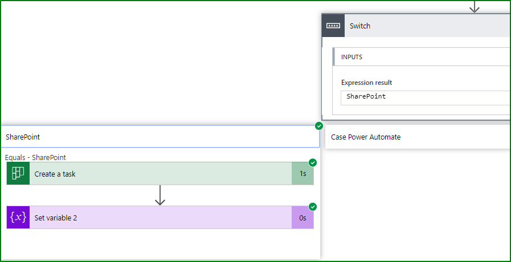This screenshot has height=262, width=511.
Task: Click the Planner icon on Create a task
Action: 18,174
